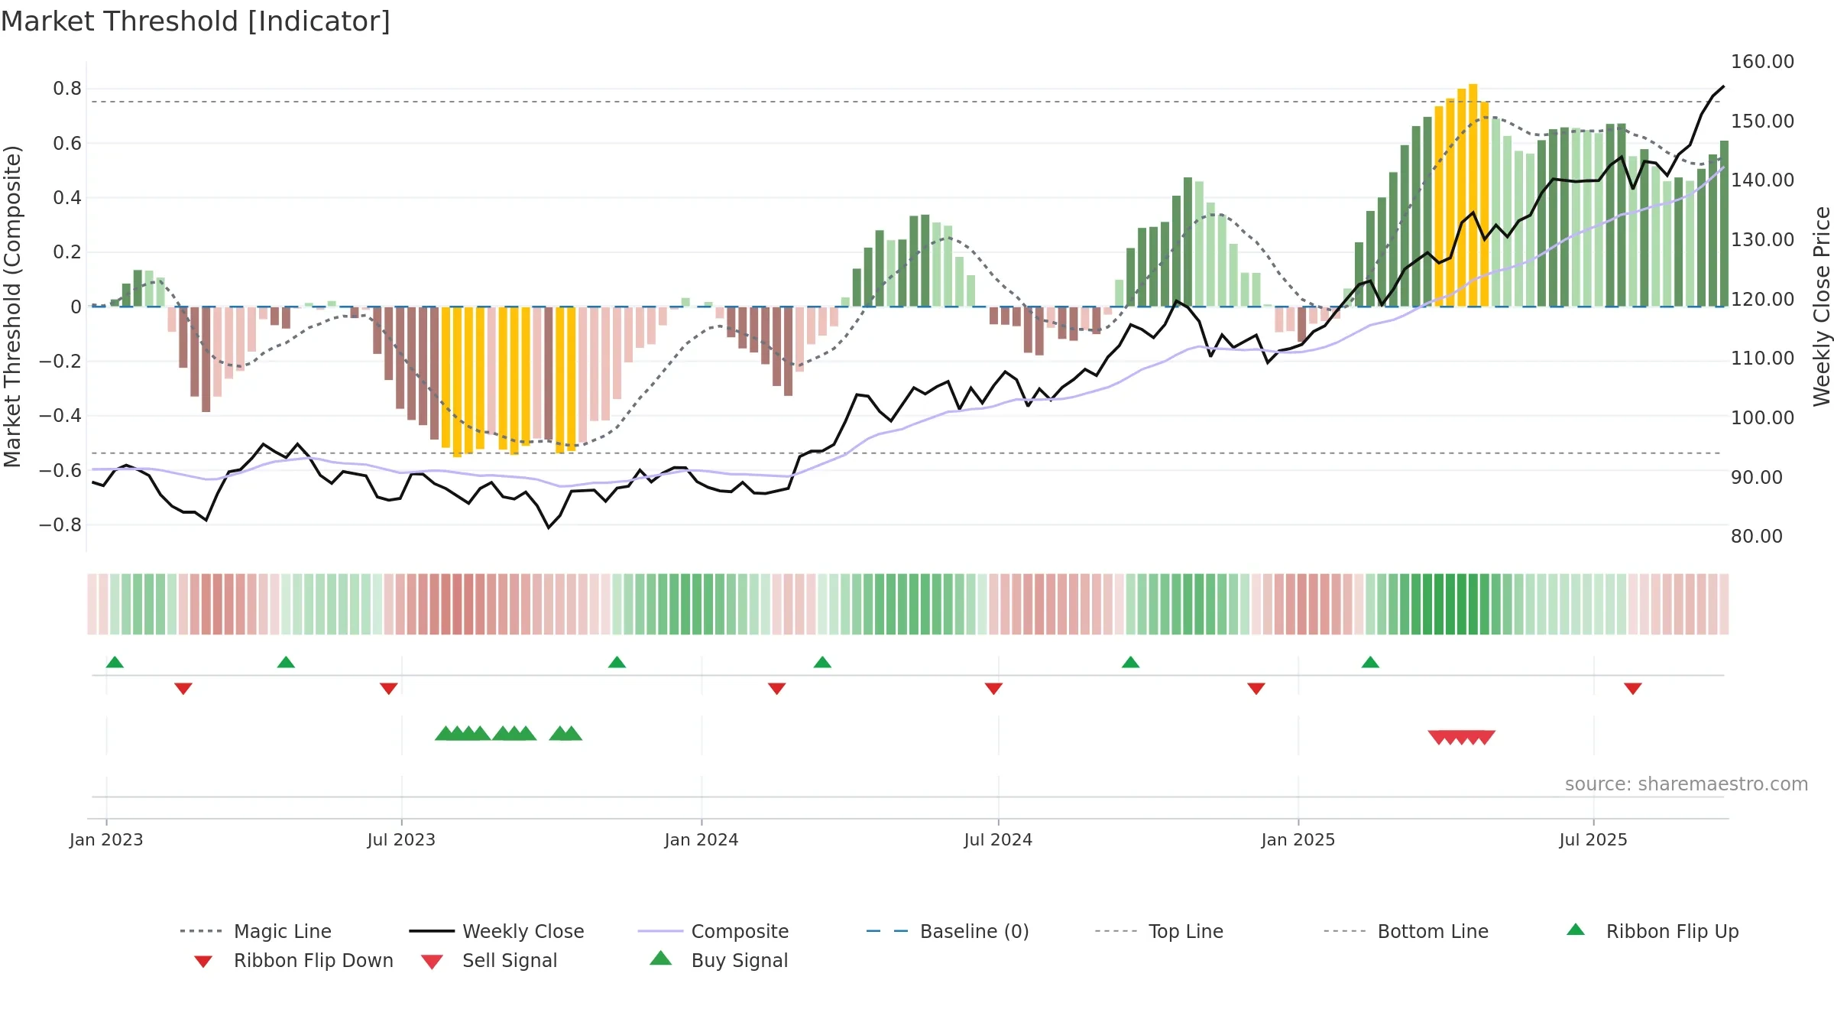Toggle the Magic Line legend entry

(x=256, y=931)
